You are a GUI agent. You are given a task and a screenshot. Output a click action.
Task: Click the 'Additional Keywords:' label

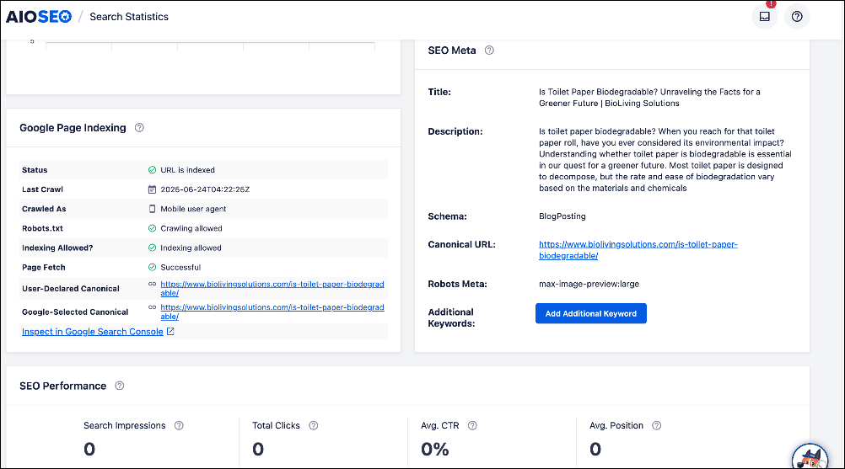[452, 318]
